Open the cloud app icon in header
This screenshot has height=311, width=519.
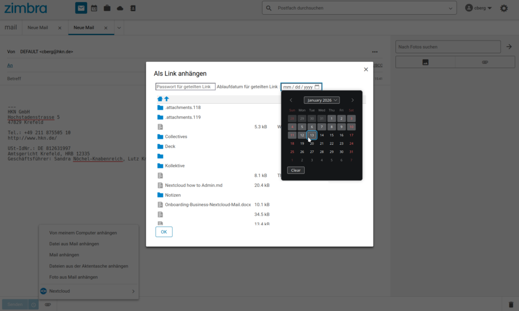click(120, 8)
